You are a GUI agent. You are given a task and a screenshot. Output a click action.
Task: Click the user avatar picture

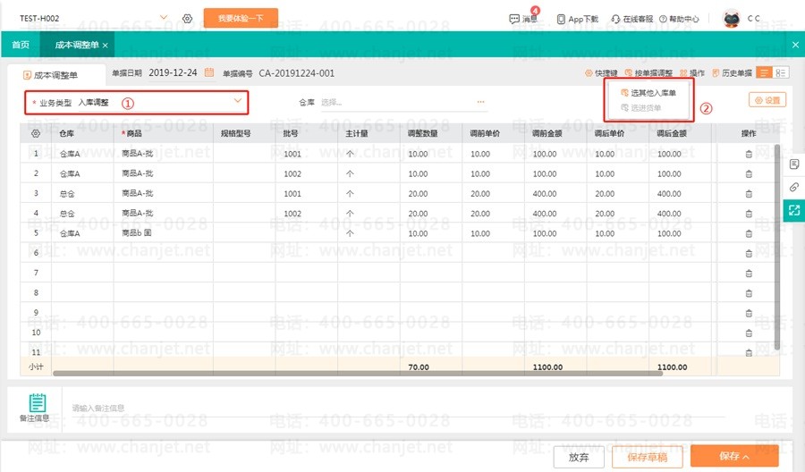pyautogui.click(x=732, y=19)
